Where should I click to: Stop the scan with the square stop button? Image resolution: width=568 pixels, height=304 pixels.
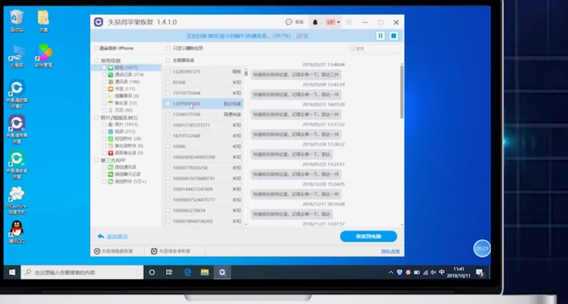(394, 36)
